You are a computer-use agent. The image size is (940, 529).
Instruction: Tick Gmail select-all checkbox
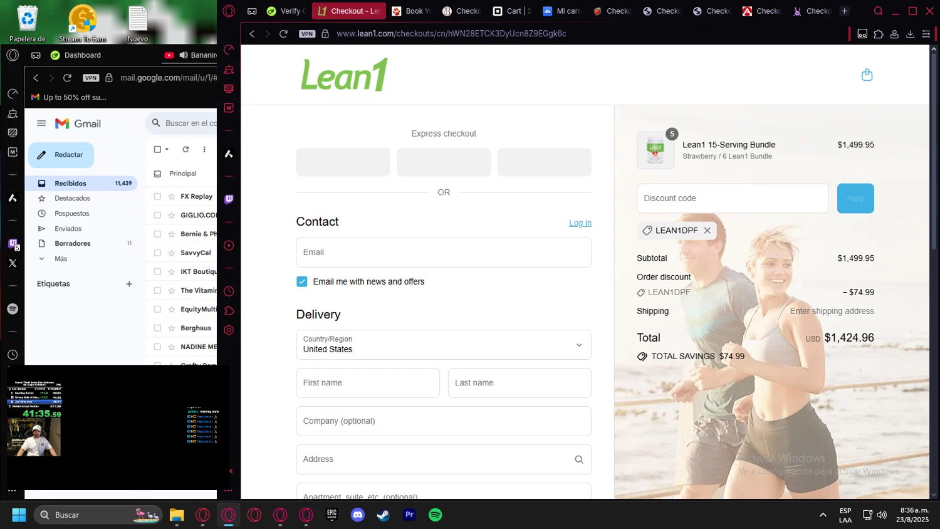(x=157, y=149)
